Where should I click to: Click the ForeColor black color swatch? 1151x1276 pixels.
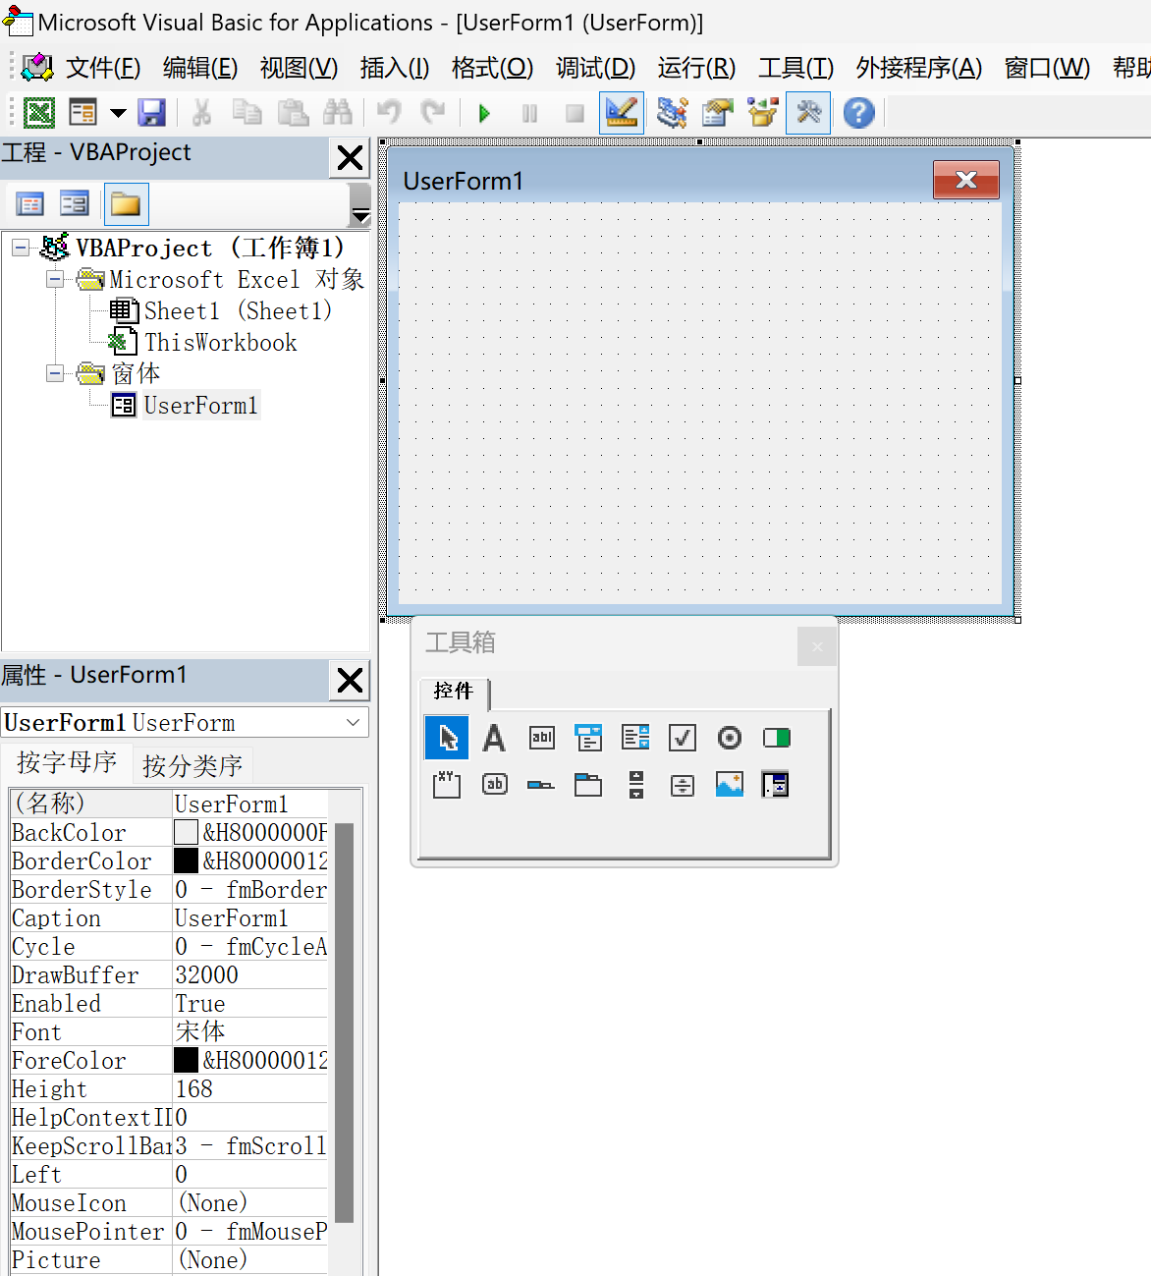(186, 1060)
